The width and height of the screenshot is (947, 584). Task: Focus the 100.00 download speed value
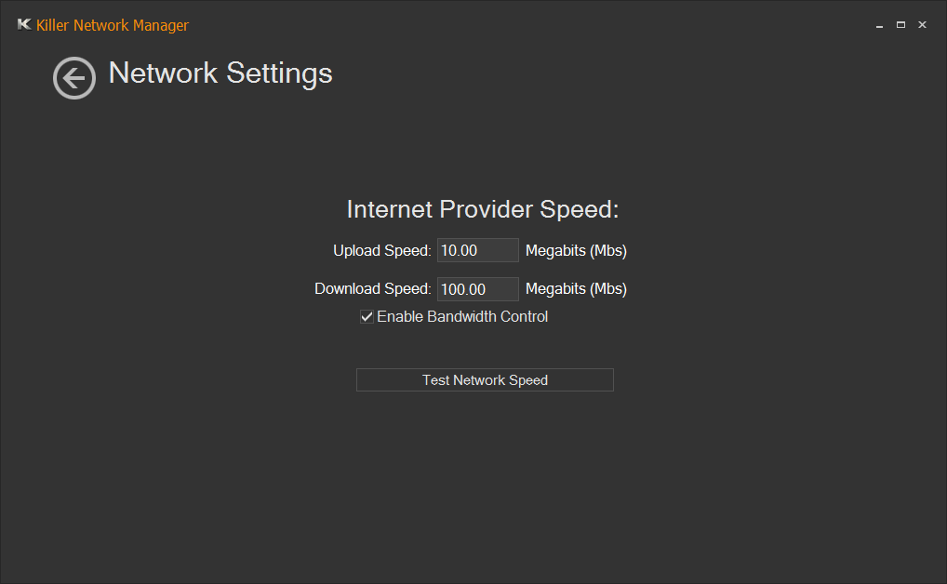(x=463, y=289)
